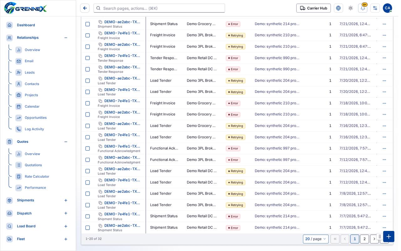Open the DEMO-ae2abc Tender Response record link
The height and width of the screenshot is (251, 401).
[x=122, y=67]
